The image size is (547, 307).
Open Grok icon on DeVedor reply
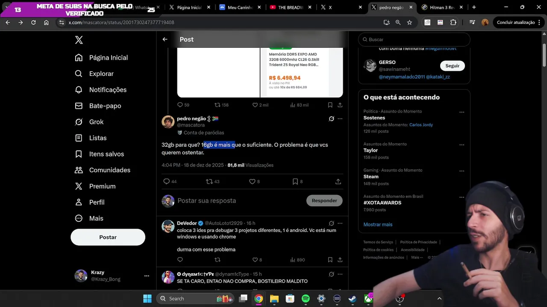coord(331,223)
